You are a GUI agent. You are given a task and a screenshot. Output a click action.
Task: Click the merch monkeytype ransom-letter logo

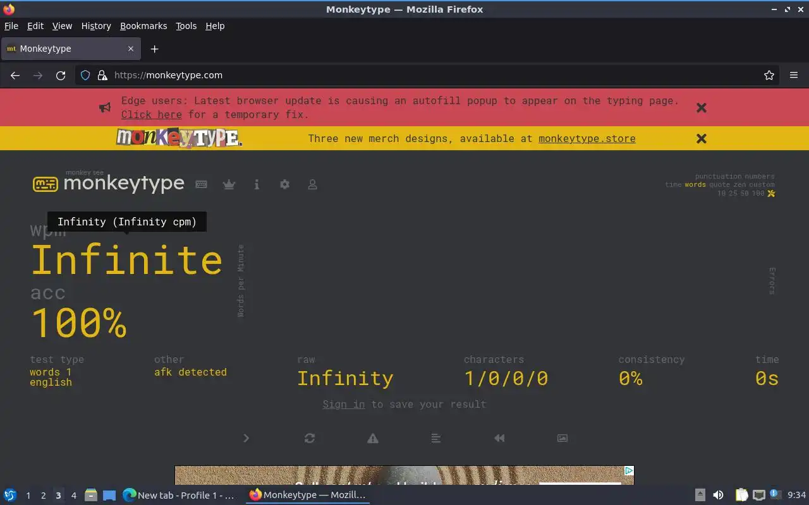(x=179, y=138)
